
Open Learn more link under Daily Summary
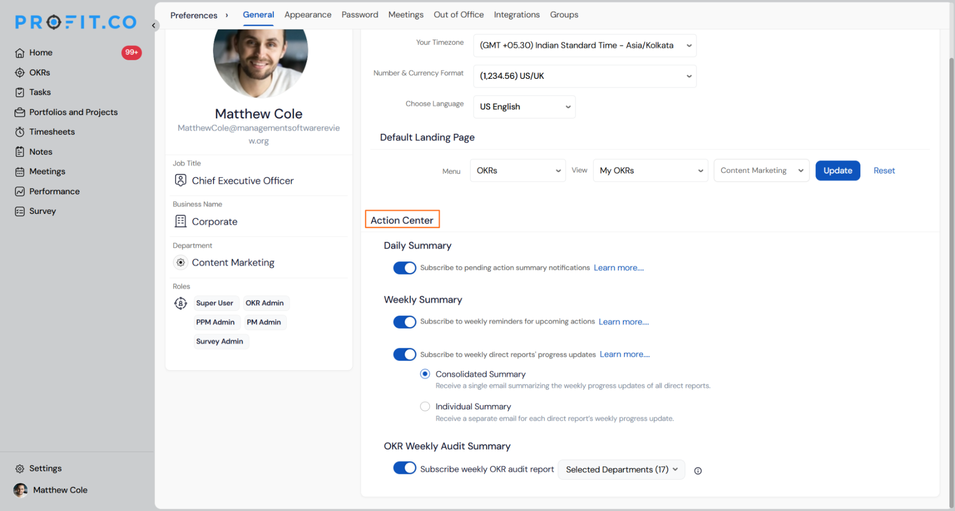[618, 268]
